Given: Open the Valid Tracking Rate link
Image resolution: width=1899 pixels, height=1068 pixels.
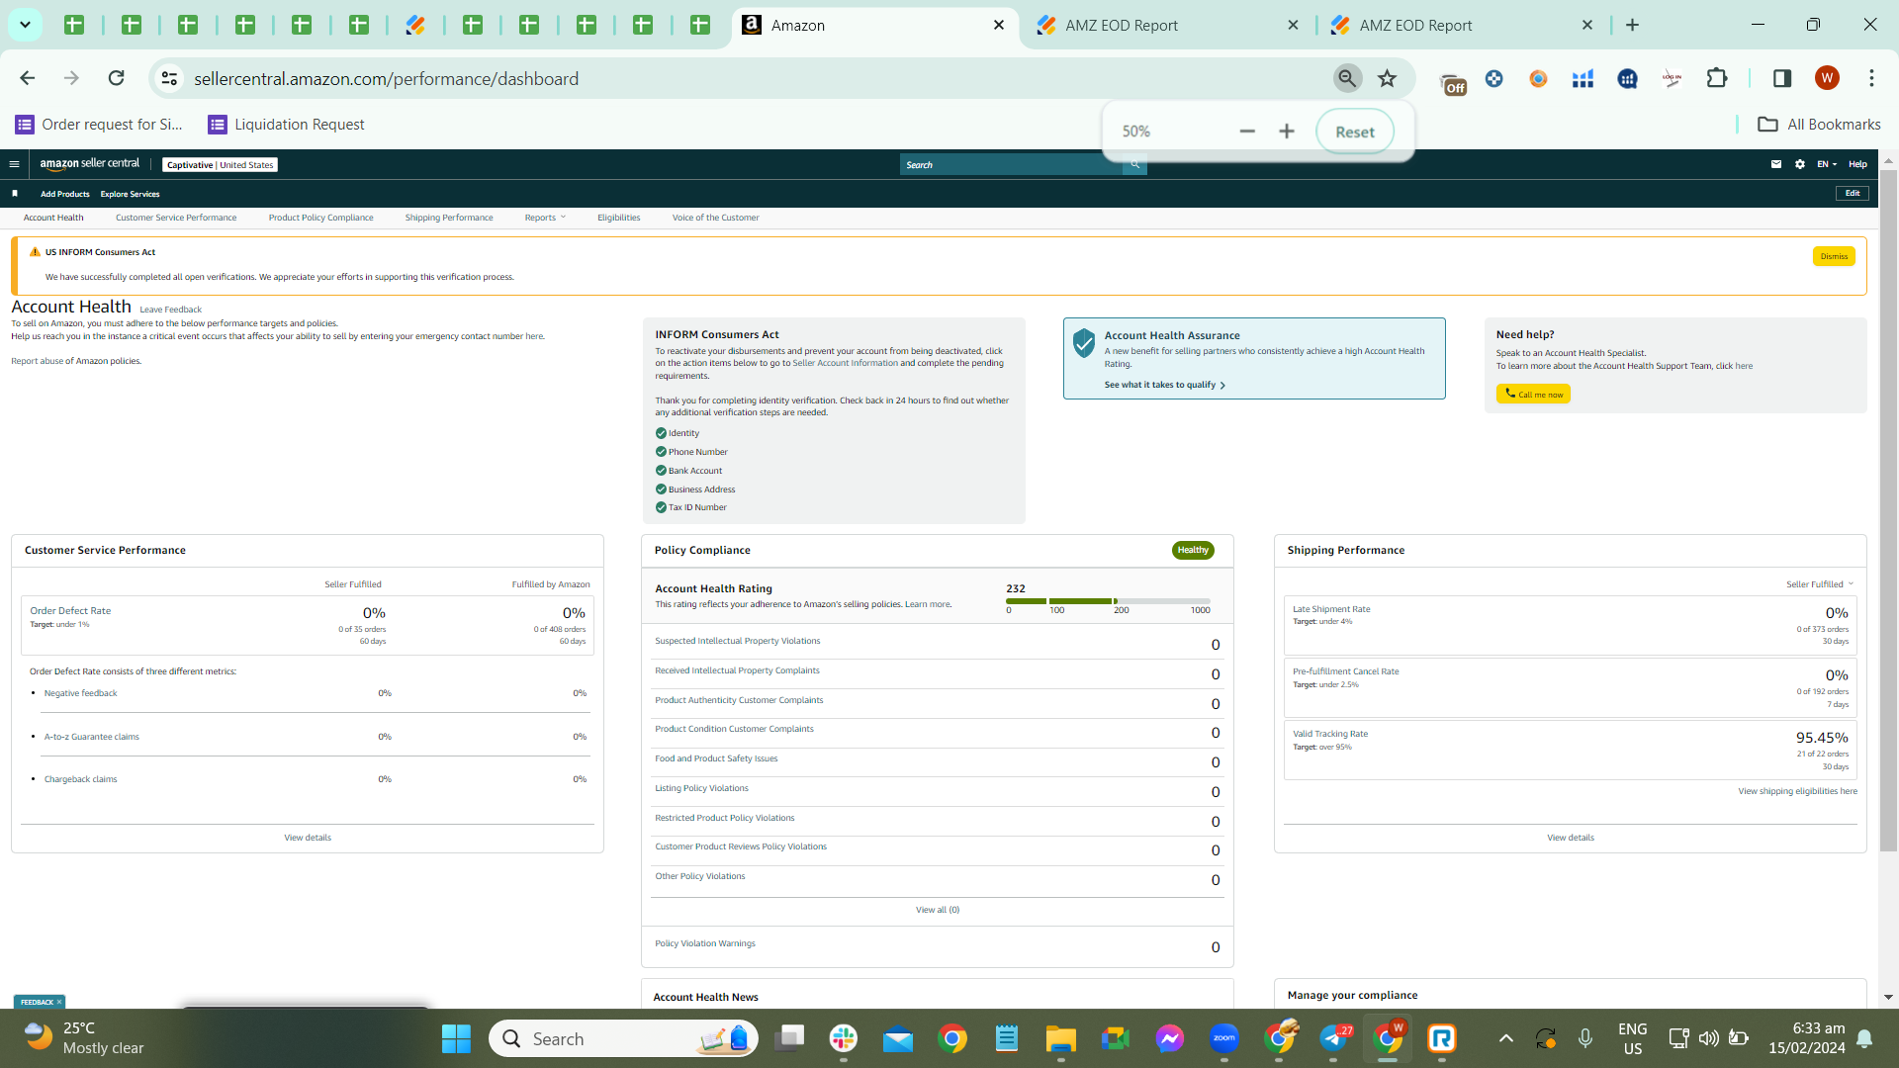Looking at the screenshot, I should [1330, 734].
